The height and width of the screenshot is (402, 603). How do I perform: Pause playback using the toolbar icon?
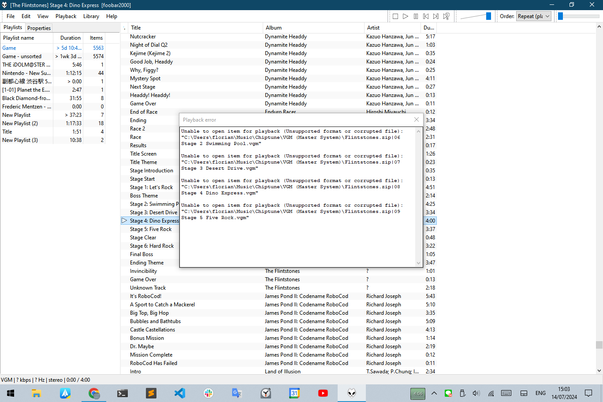coord(416,16)
